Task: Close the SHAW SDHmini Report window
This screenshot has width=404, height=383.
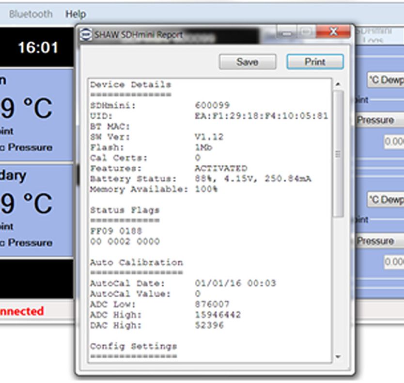Action: tap(333, 32)
